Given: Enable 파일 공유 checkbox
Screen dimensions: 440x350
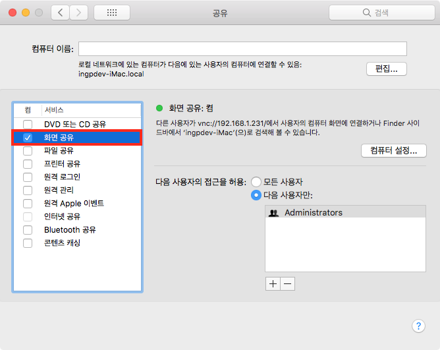Looking at the screenshot, I should (28, 151).
